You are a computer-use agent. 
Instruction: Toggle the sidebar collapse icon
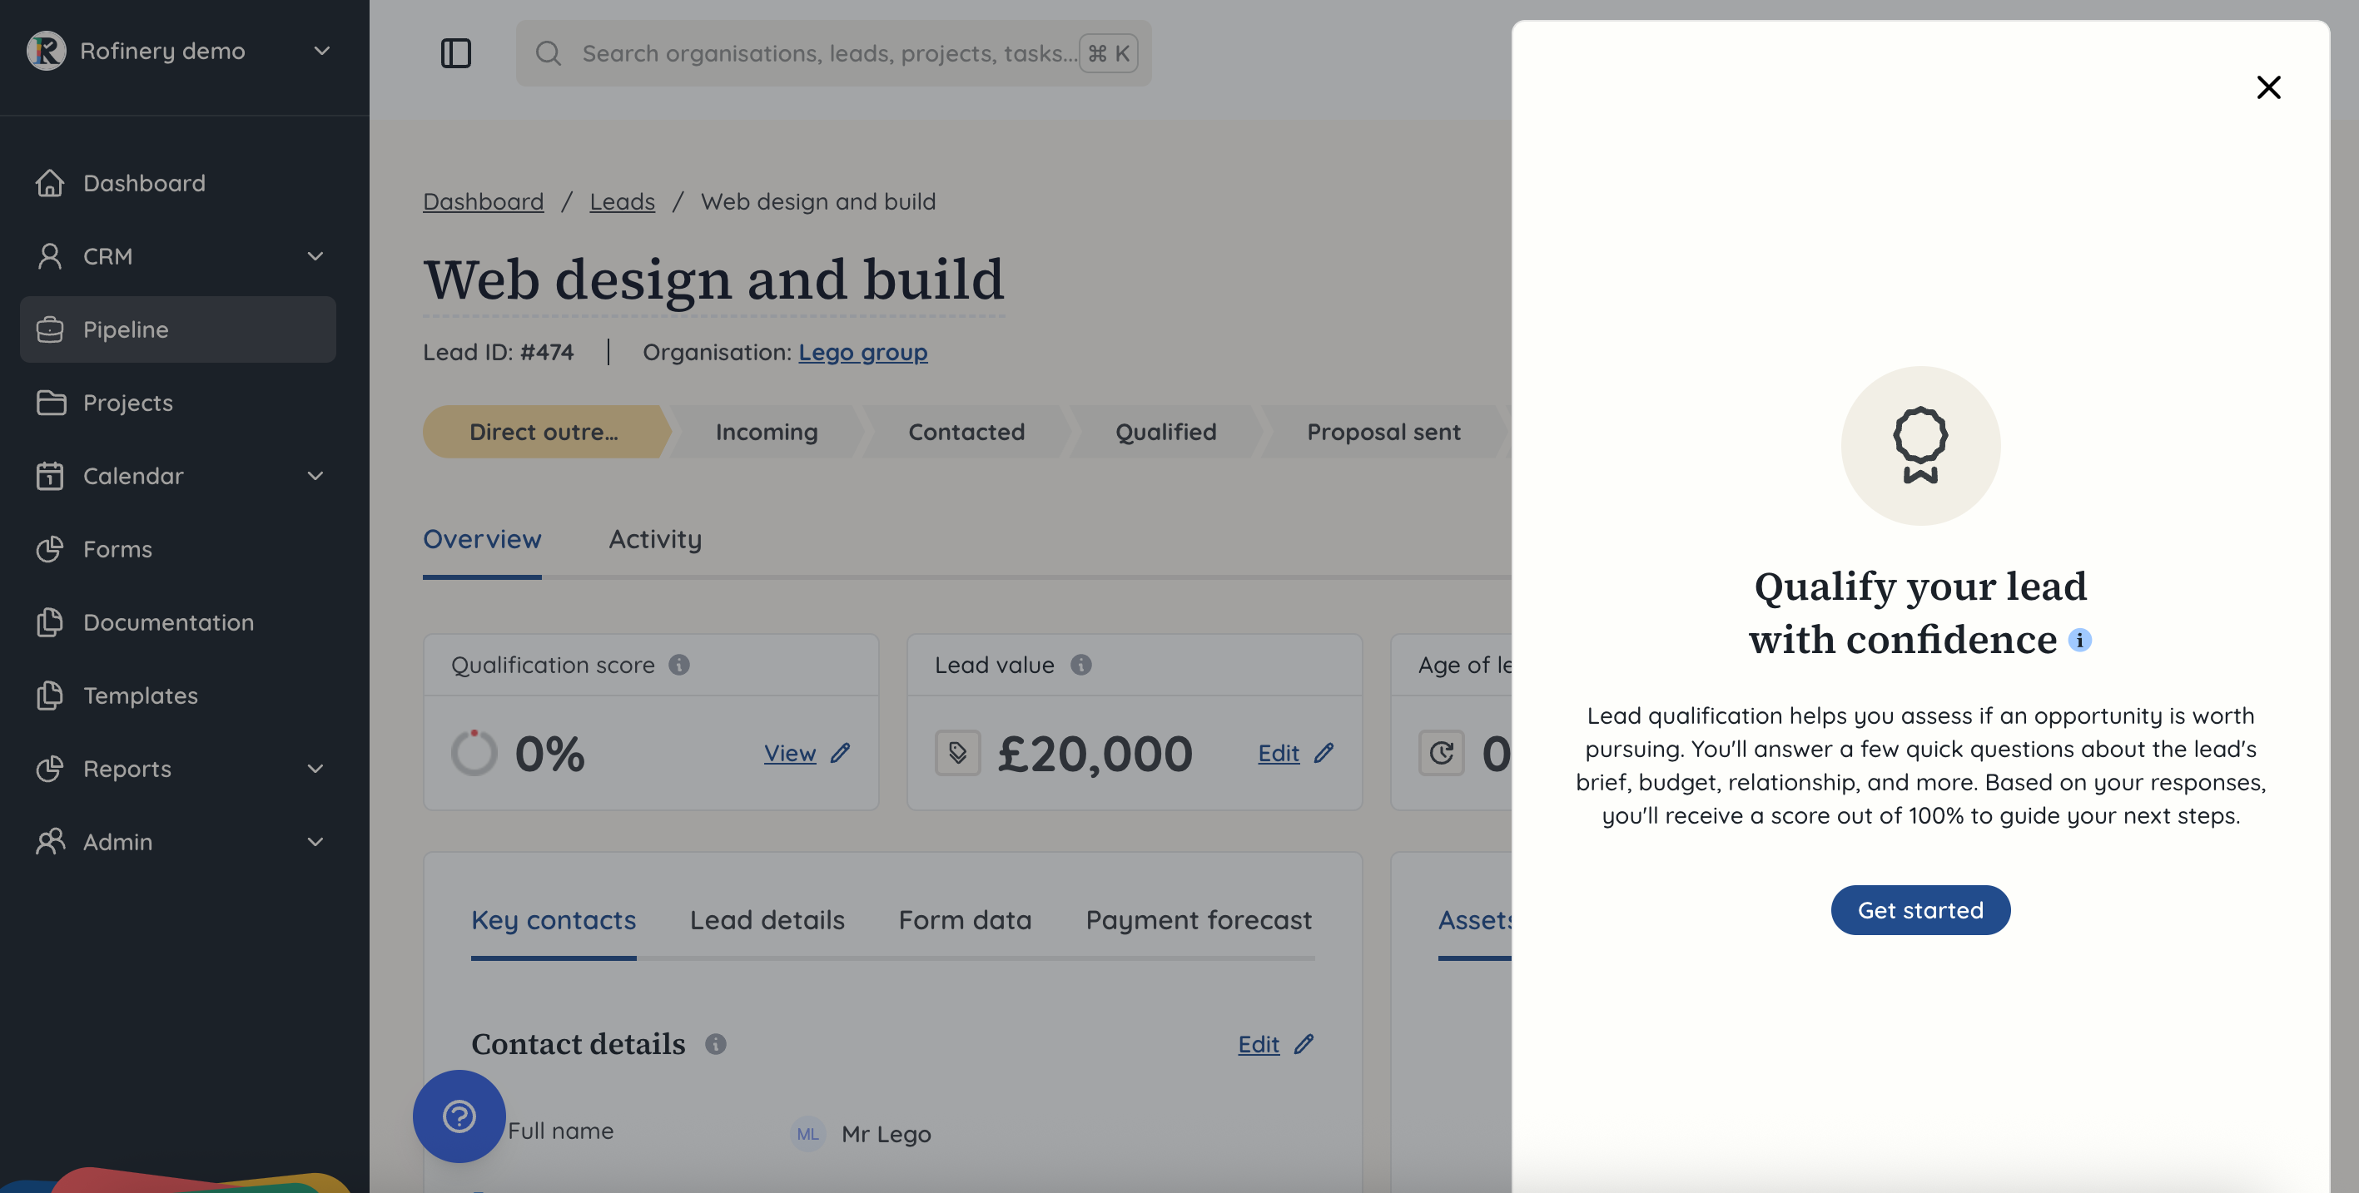(455, 53)
